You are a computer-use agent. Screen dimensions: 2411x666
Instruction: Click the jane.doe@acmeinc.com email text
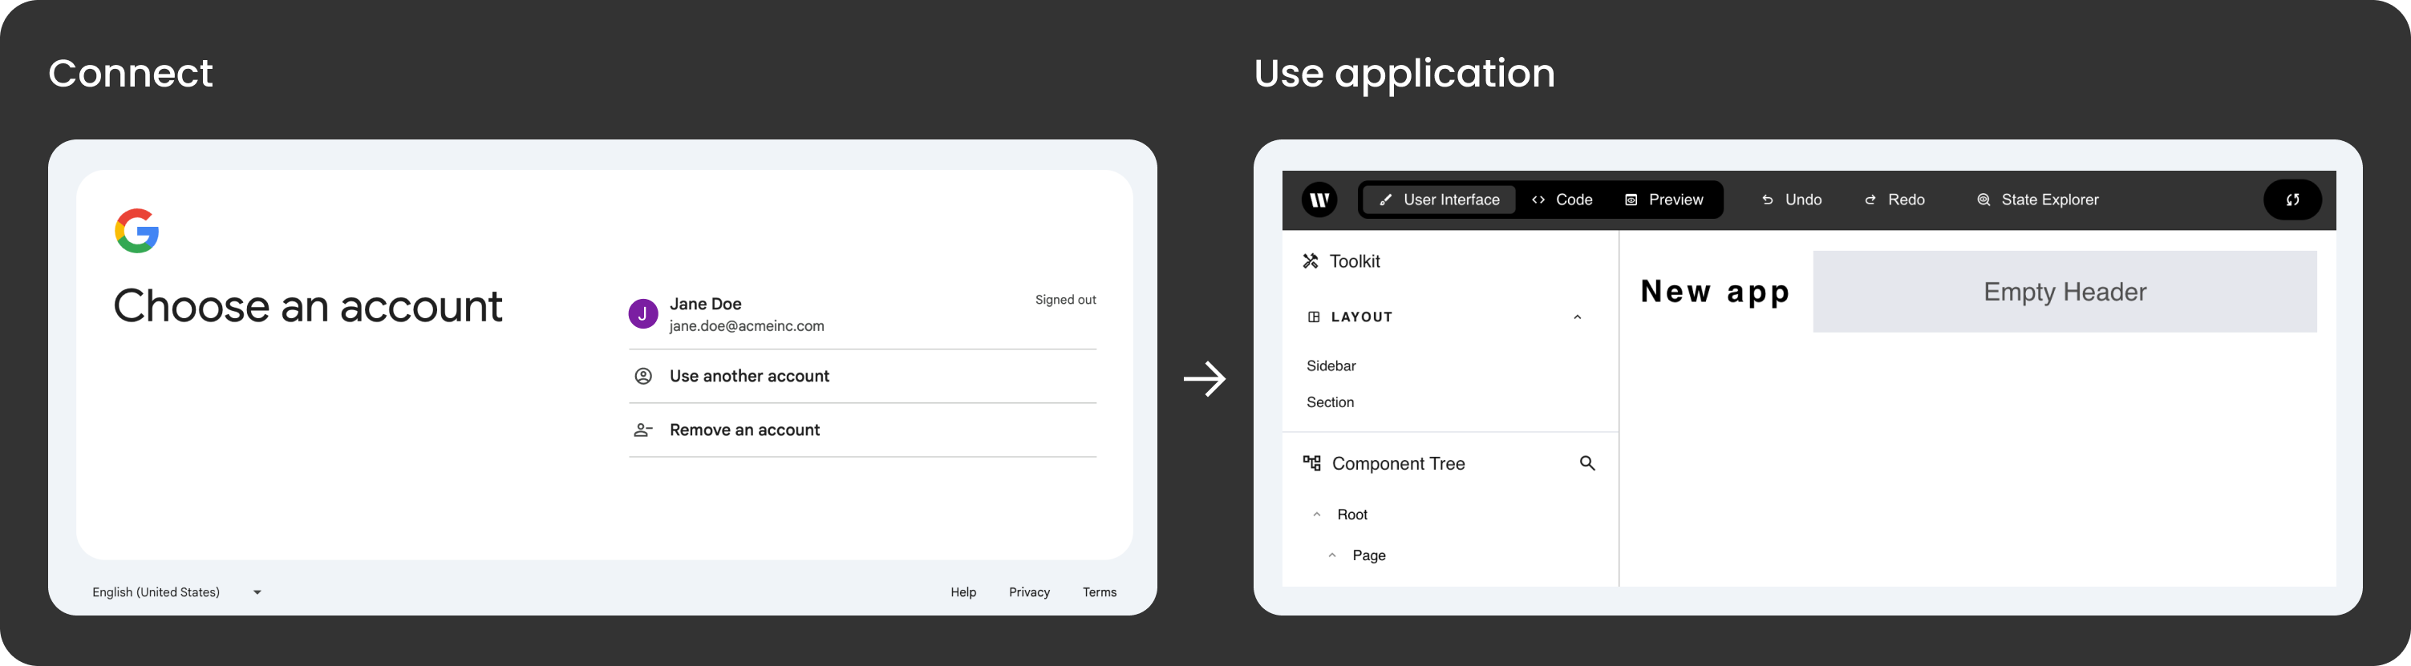coord(746,325)
